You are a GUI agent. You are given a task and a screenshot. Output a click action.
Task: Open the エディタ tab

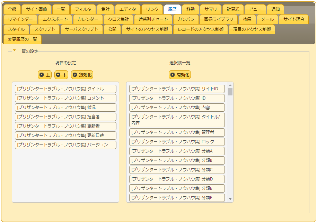click(x=128, y=9)
